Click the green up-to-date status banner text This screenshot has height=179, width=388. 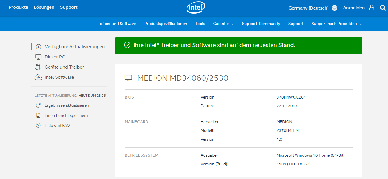[214, 45]
